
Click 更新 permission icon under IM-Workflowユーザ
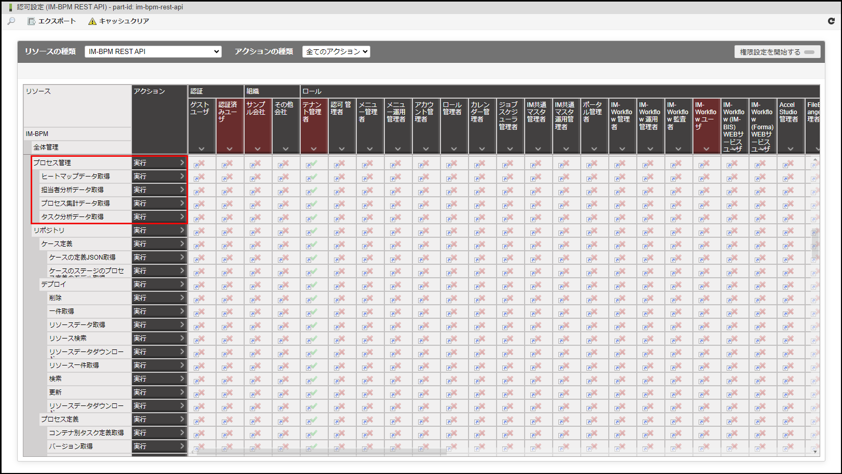tap(704, 393)
